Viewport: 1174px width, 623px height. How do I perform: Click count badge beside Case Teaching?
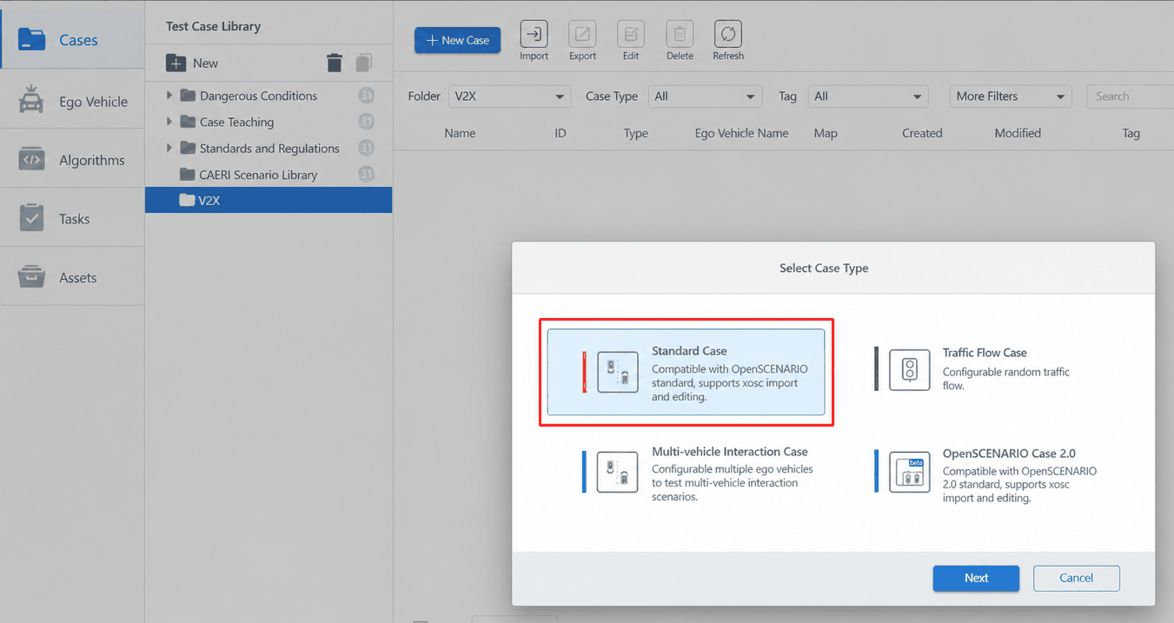click(x=367, y=122)
